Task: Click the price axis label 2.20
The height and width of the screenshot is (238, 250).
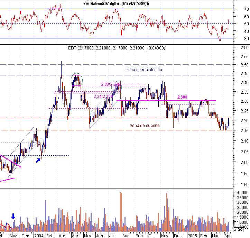Action: tap(244, 121)
